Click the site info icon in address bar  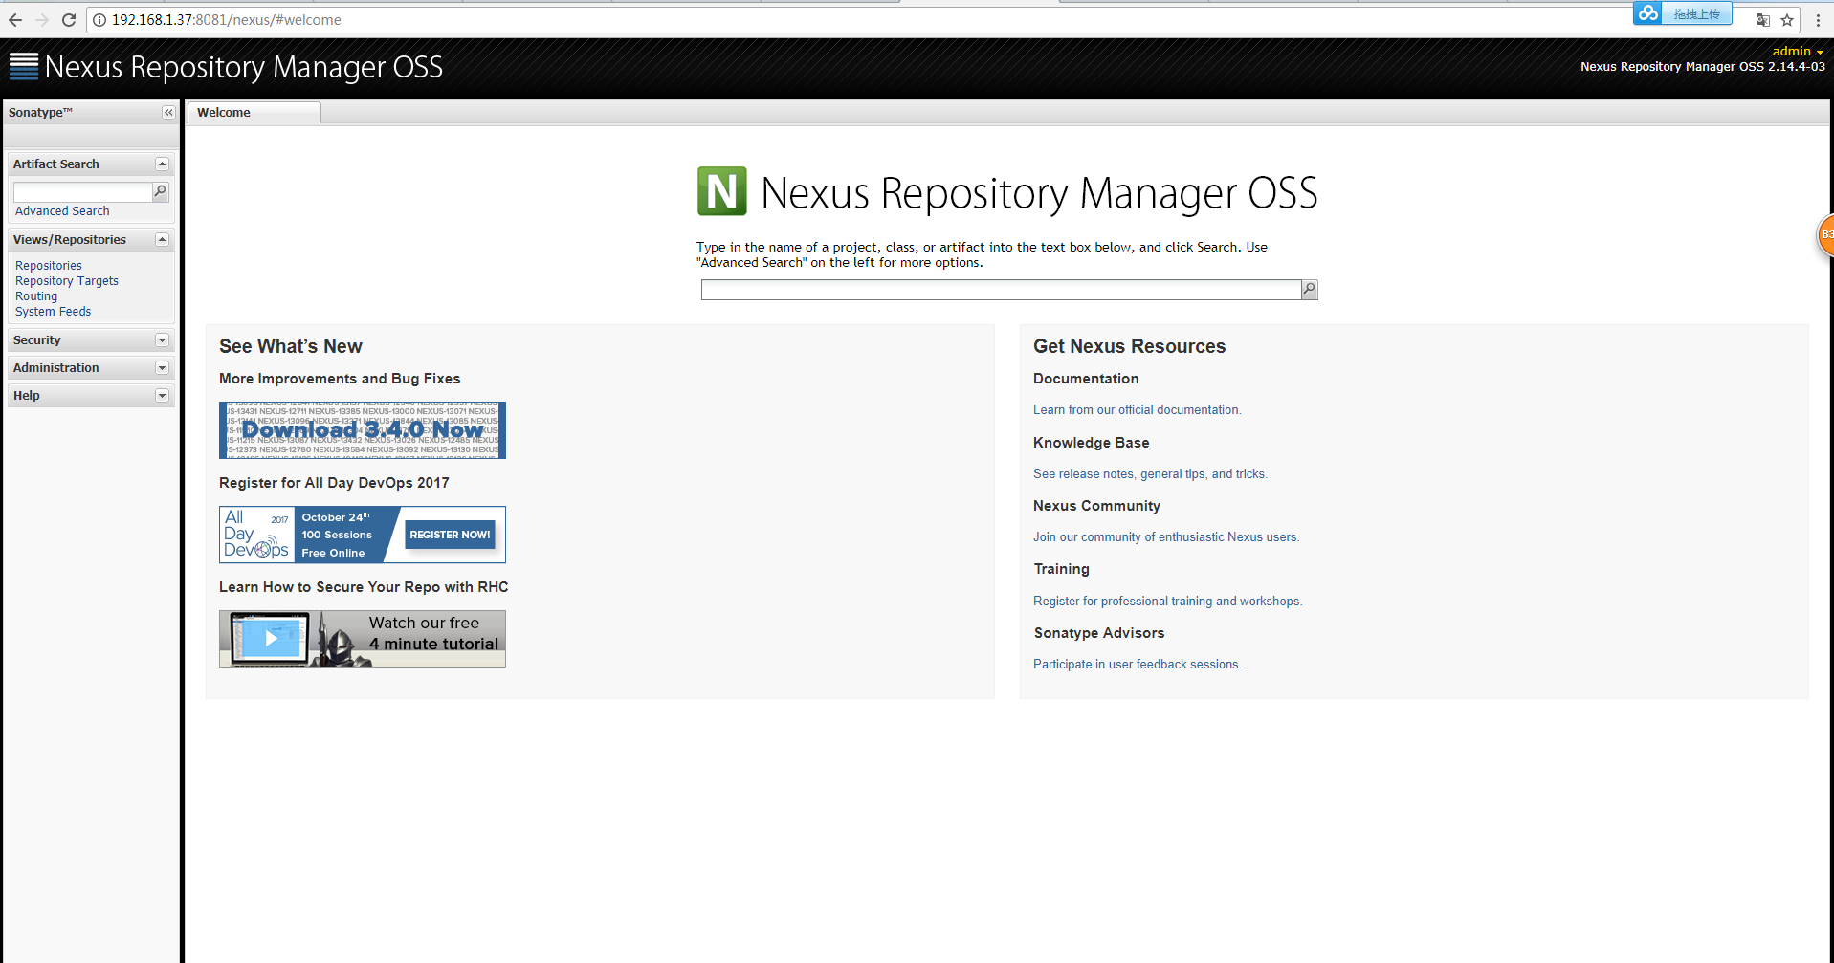99,20
